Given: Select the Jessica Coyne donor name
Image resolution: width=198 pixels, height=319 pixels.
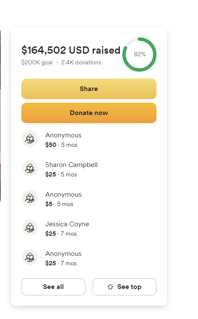Looking at the screenshot, I should [x=67, y=224].
